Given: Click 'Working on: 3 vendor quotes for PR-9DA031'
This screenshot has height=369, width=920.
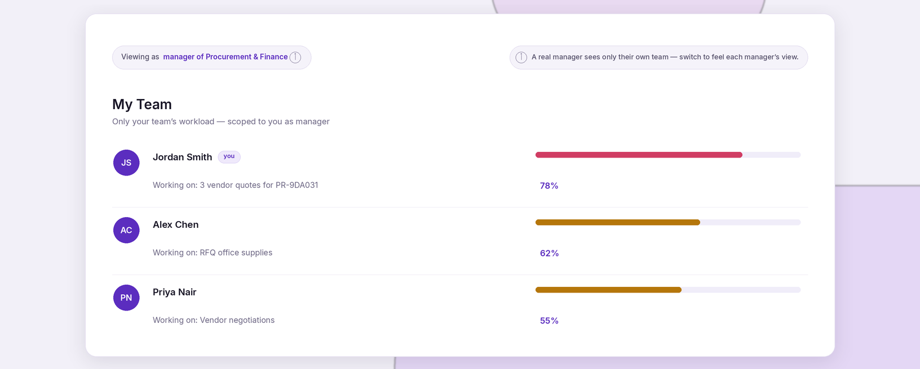Looking at the screenshot, I should coord(235,185).
